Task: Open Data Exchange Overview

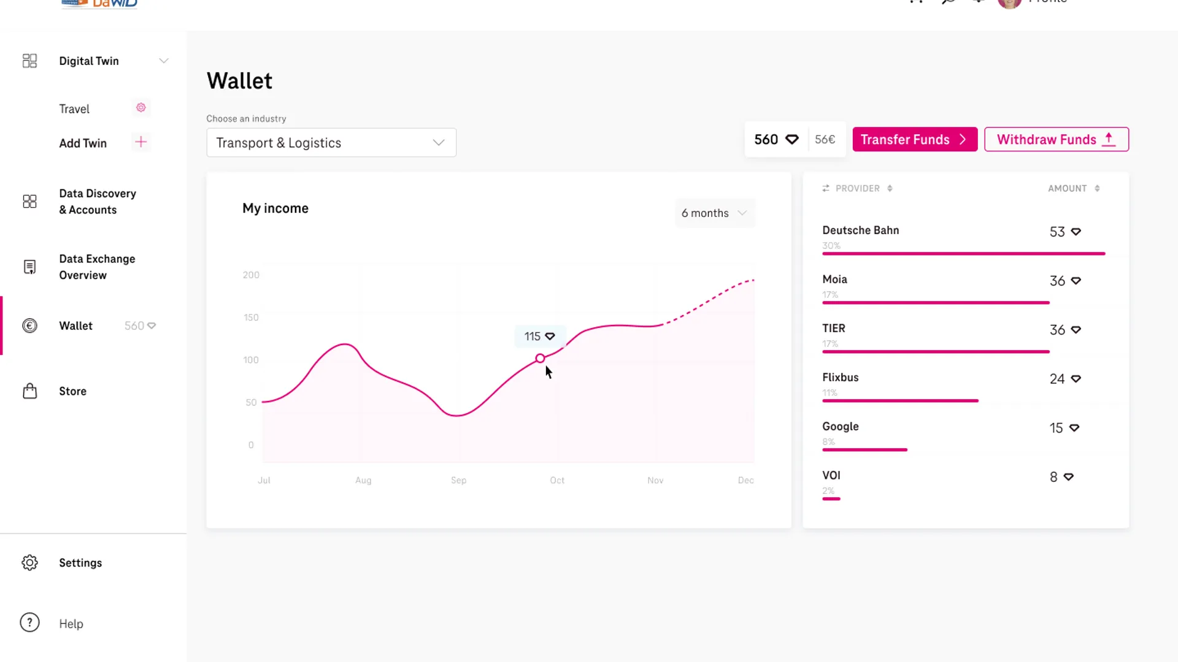Action: (x=97, y=267)
